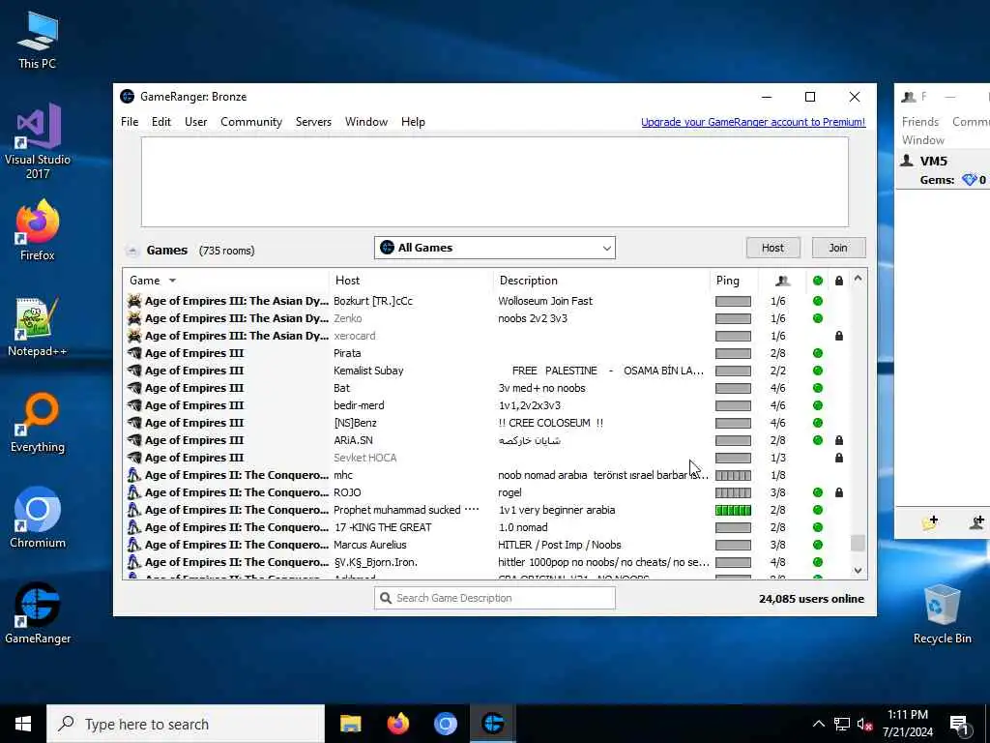Sort by the Description column header
The image size is (990, 743).
[x=529, y=281]
